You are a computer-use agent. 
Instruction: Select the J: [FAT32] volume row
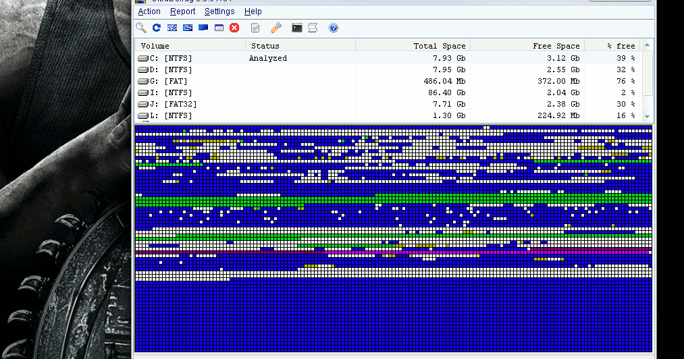coord(388,104)
